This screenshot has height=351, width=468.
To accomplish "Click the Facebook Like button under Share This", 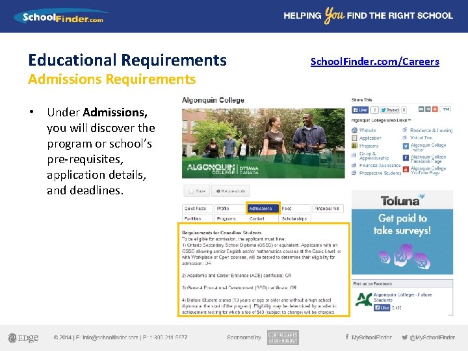I will (x=360, y=110).
